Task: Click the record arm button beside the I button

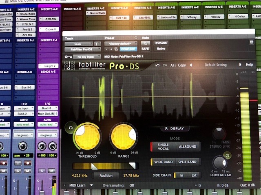Action: 27,163
